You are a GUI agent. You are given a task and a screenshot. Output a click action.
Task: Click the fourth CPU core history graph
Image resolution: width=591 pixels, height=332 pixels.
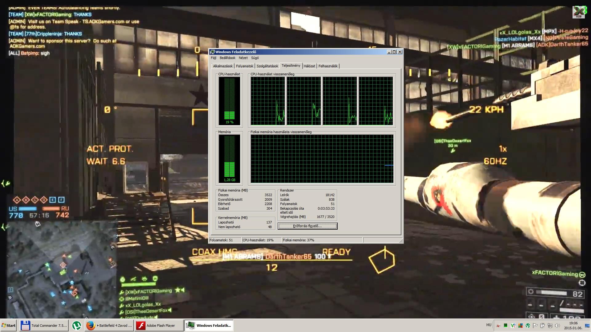(376, 101)
